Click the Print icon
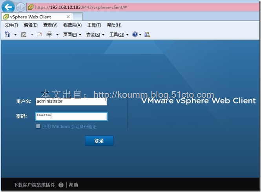This screenshot has width=261, height=192. click(x=49, y=34)
